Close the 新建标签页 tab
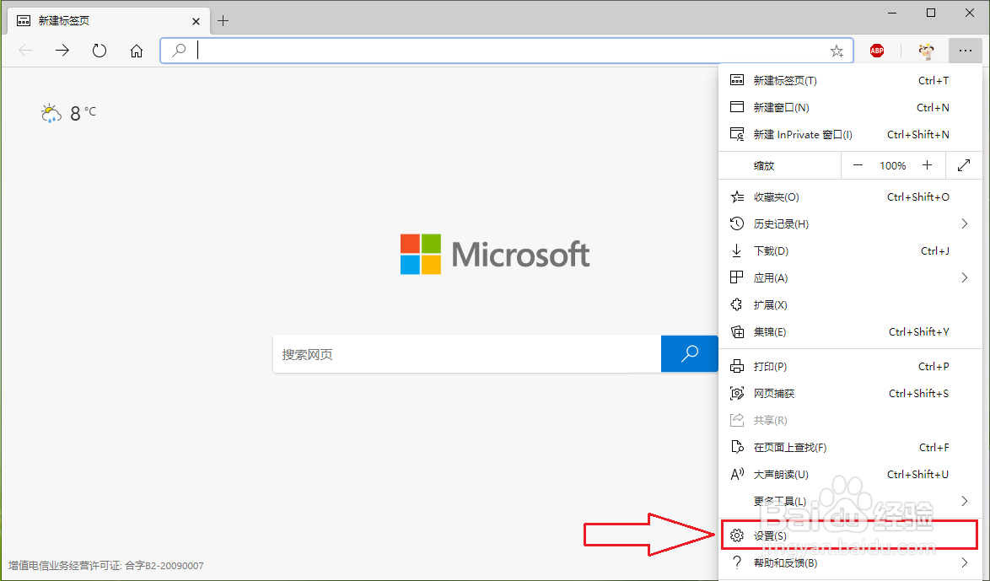 click(x=196, y=21)
